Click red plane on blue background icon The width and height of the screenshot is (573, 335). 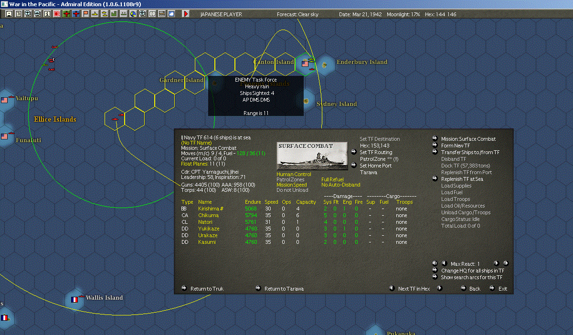tap(76, 14)
